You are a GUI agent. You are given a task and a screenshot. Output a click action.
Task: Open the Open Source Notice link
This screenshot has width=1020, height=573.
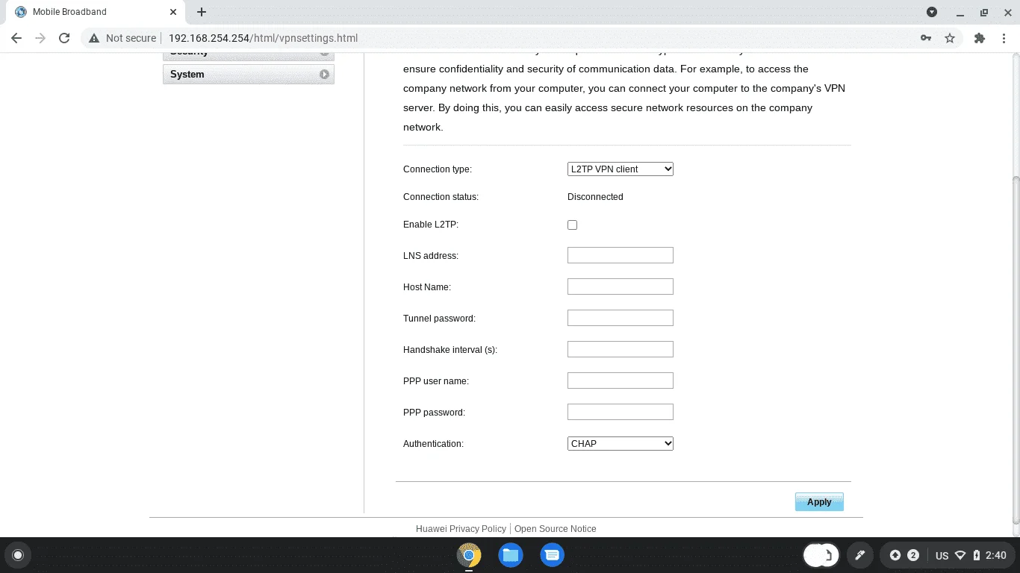tap(555, 529)
